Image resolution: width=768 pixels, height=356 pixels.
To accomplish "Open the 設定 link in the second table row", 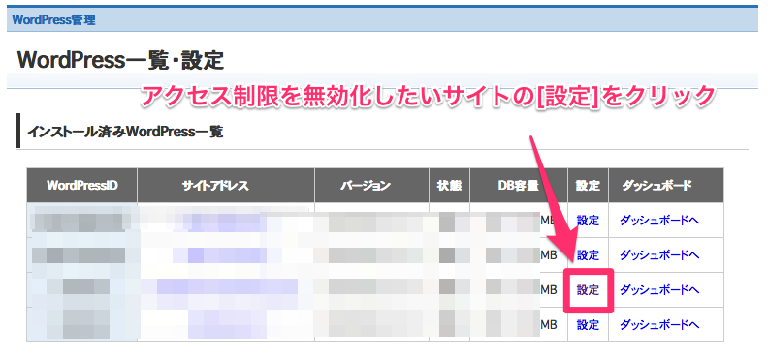I will click(588, 255).
